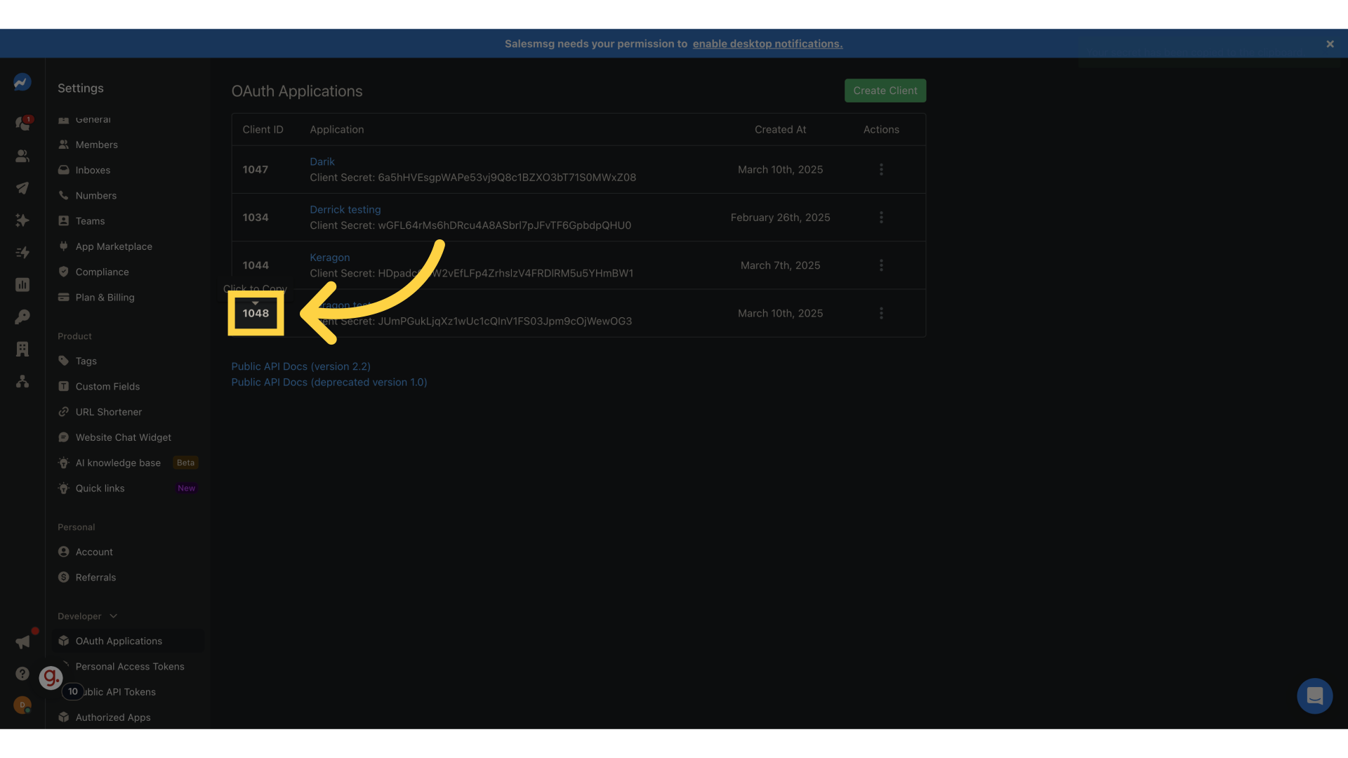The height and width of the screenshot is (758, 1348).
Task: Open the sparkle AI icon in left rail
Action: [x=22, y=220]
